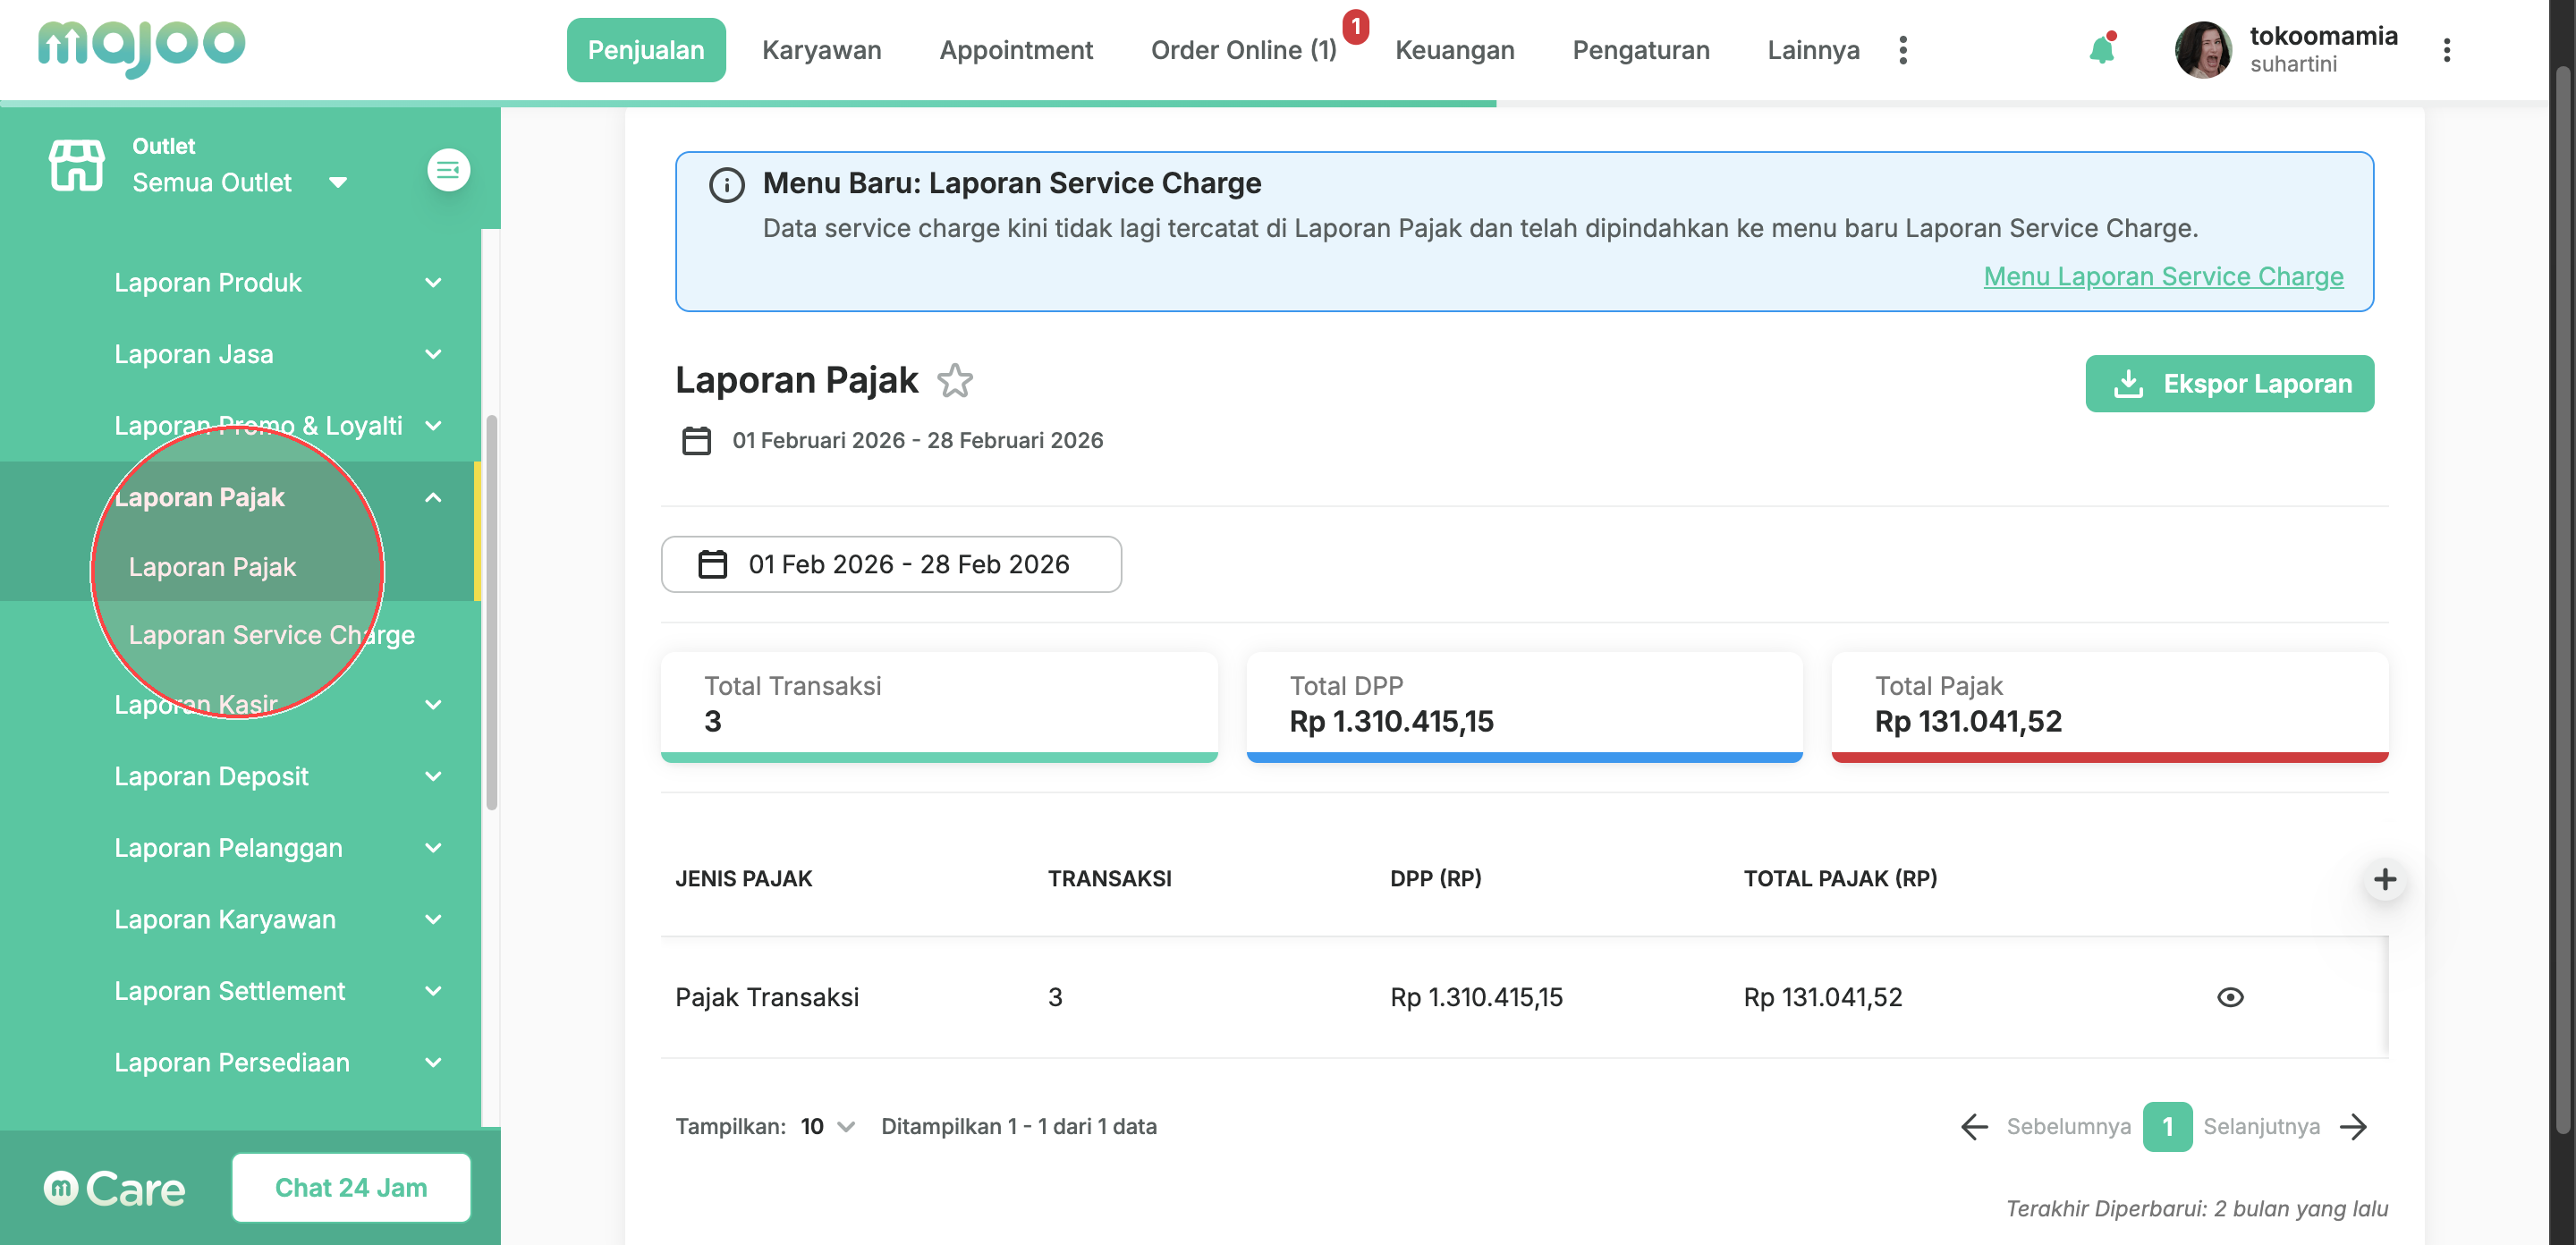
Task: Collapse the Laporan Pajak sidebar section
Action: pyautogui.click(x=433, y=497)
